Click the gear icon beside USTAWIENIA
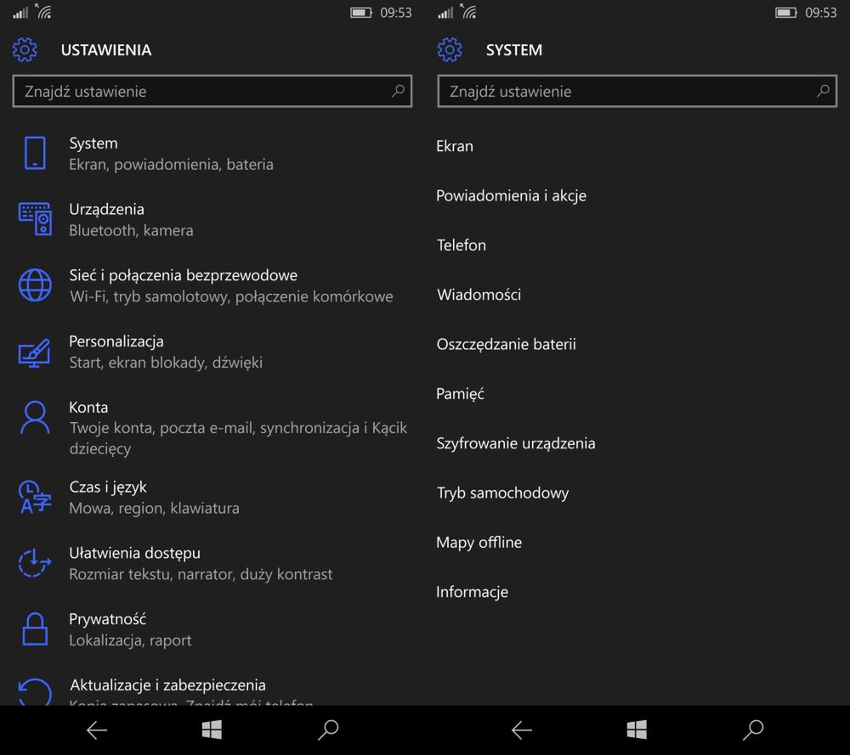Image resolution: width=850 pixels, height=755 pixels. (25, 50)
